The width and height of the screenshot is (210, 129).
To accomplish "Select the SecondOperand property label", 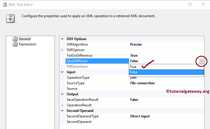I will click(x=79, y=122).
